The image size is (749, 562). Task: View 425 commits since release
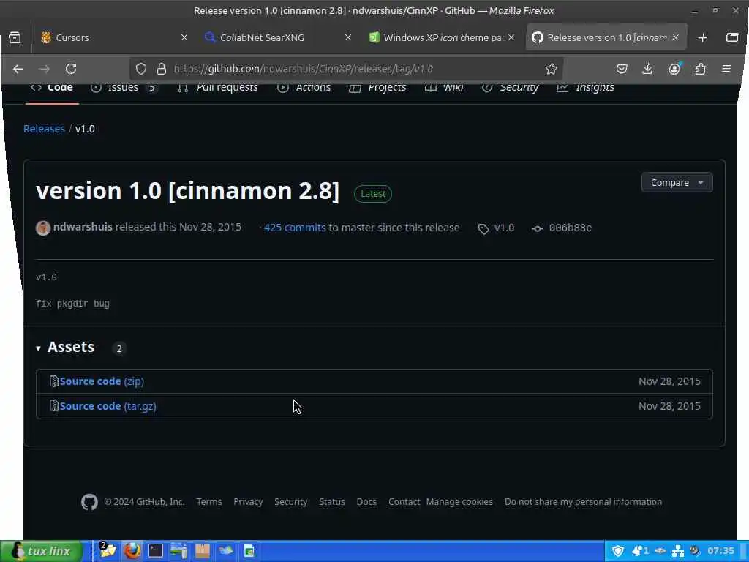[294, 228]
